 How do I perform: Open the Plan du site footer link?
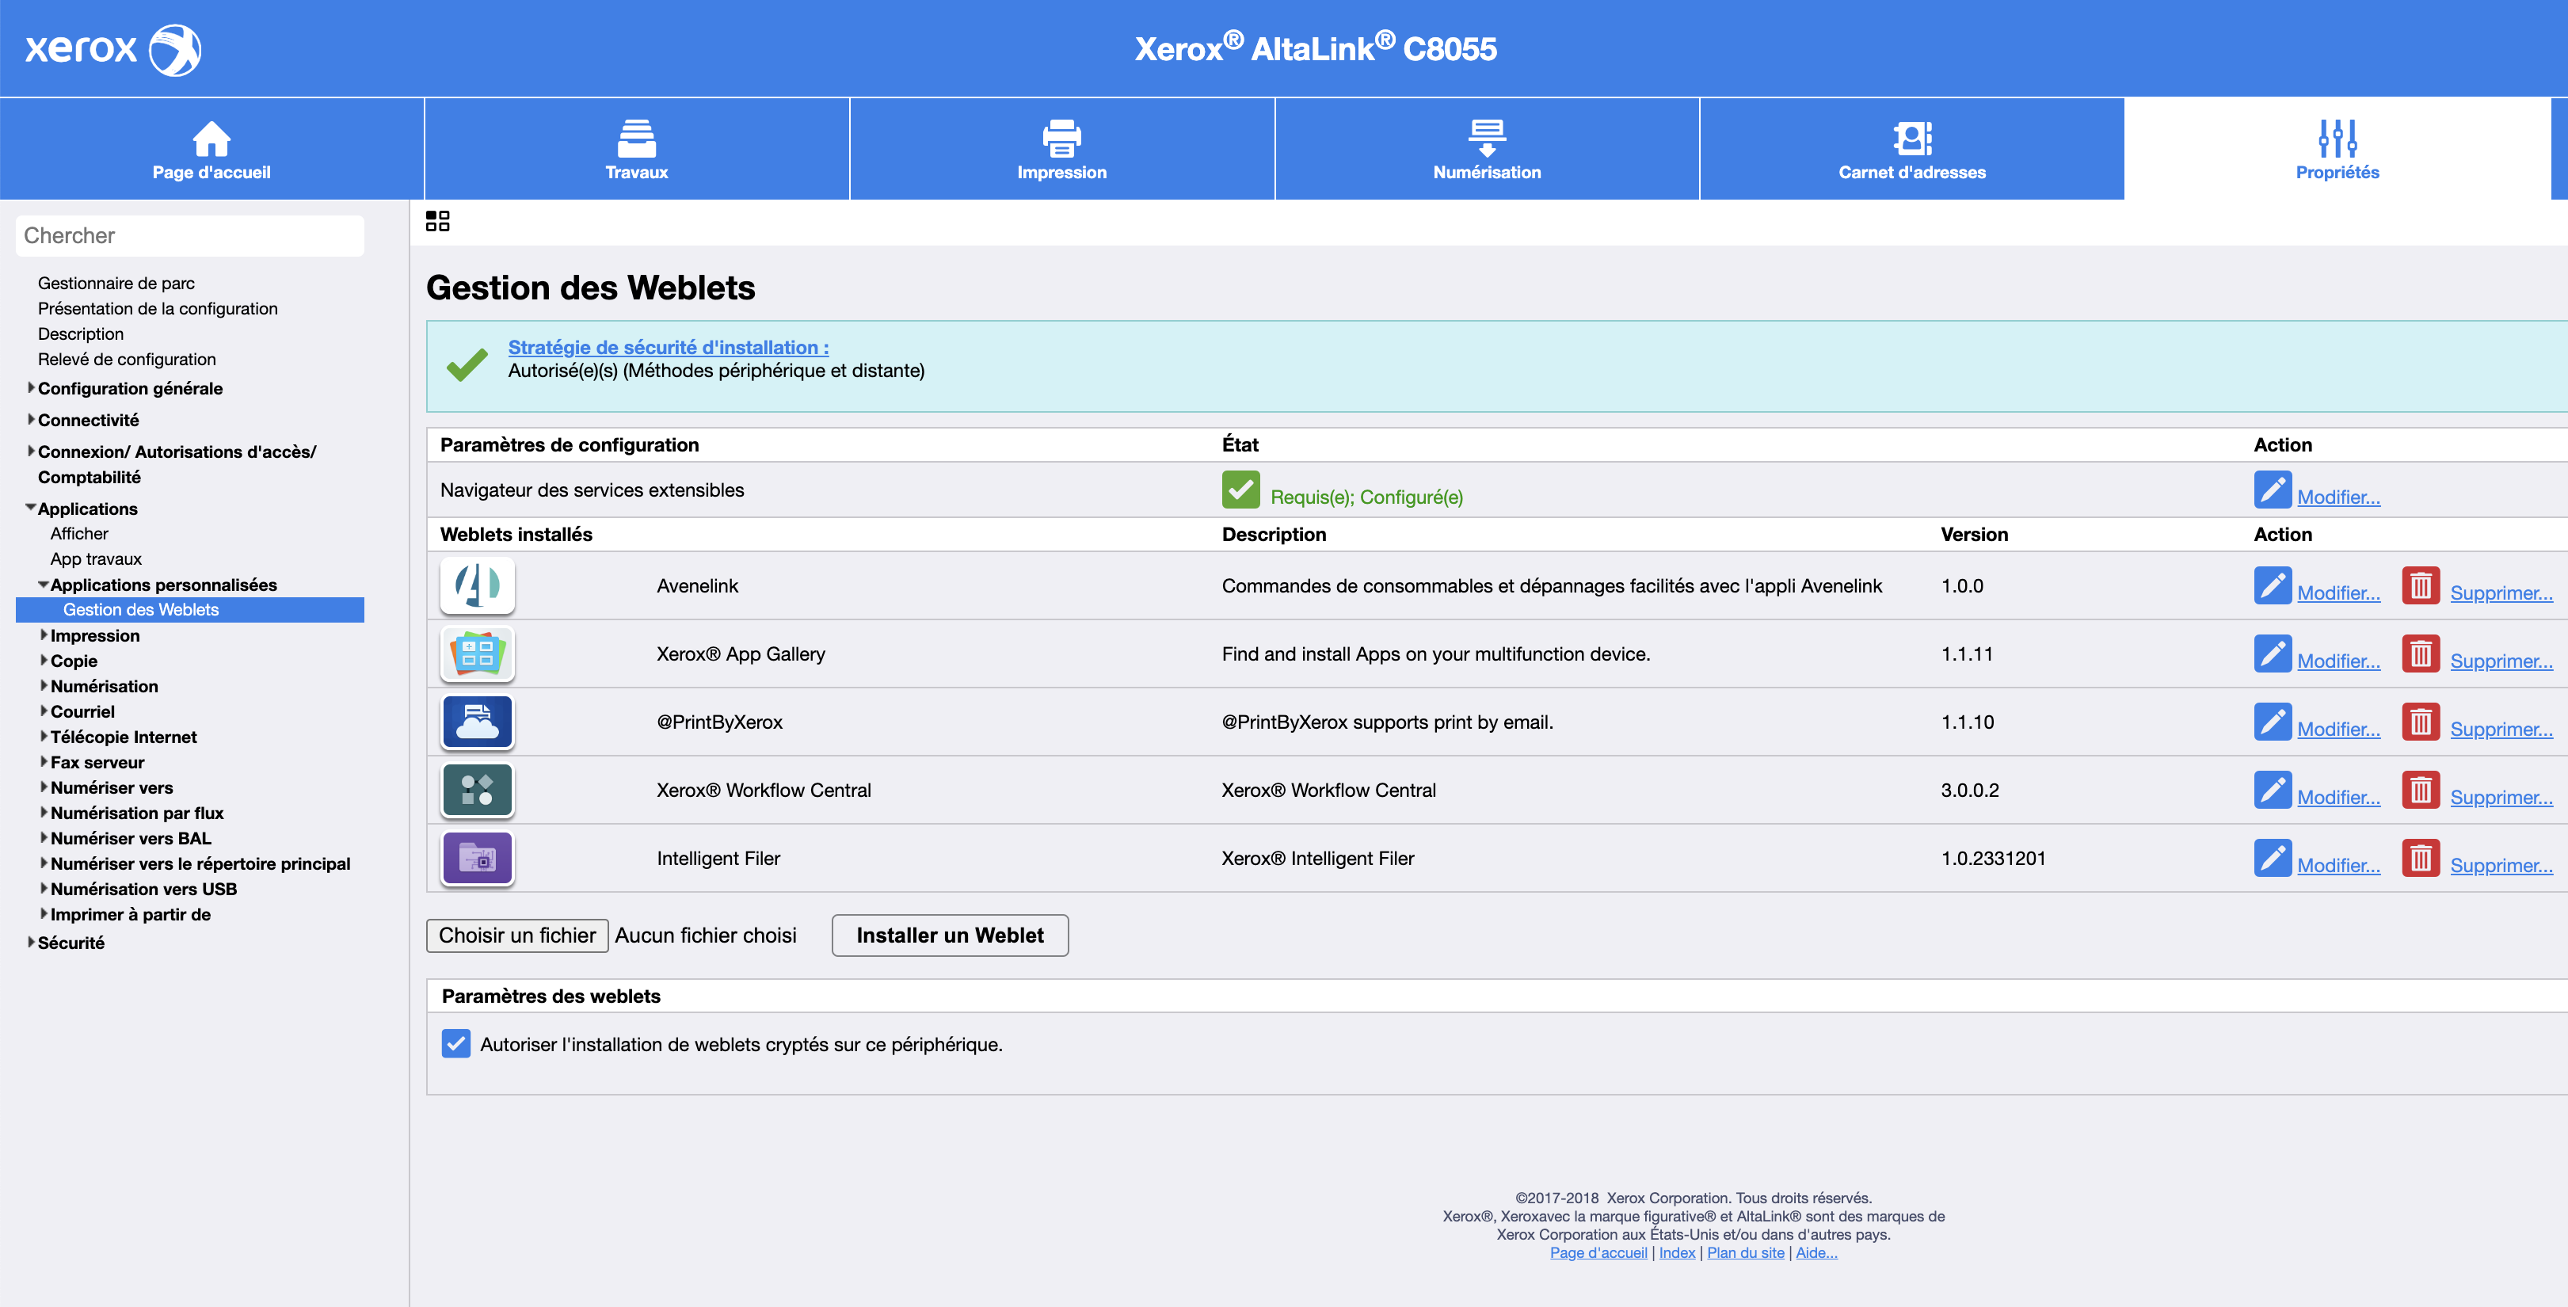(1746, 1252)
